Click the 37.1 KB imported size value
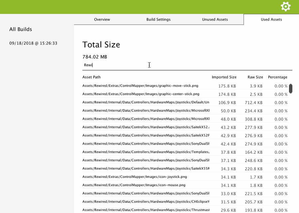Image resolution: width=299 pixels, height=213 pixels. [228, 161]
